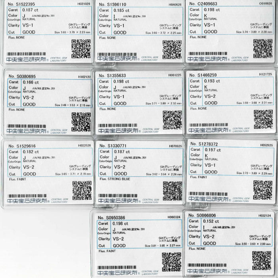Image resolution: width=278 pixels, height=278 pixels.
Task: Click the QR code on card S1596110
Action: [x=172, y=50]
